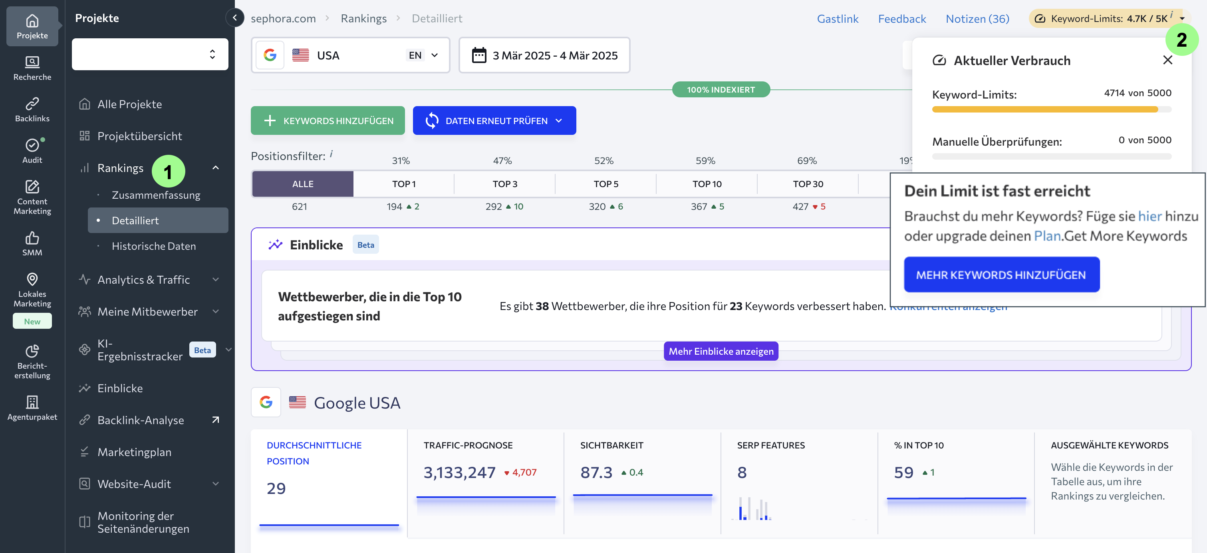This screenshot has width=1207, height=553.
Task: Click the 'hier' link in limit warning
Action: (1150, 216)
